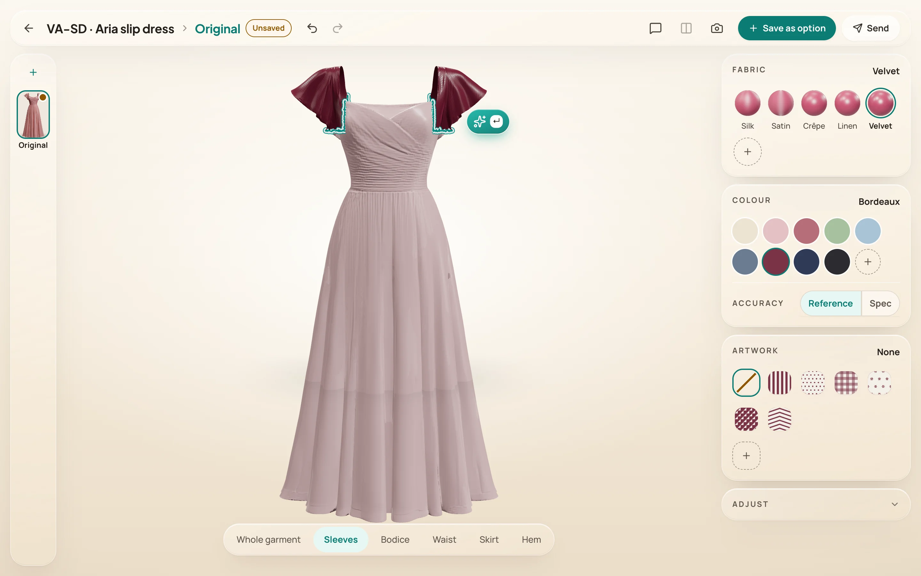
Task: Select the Skirt region tab
Action: [489, 540]
